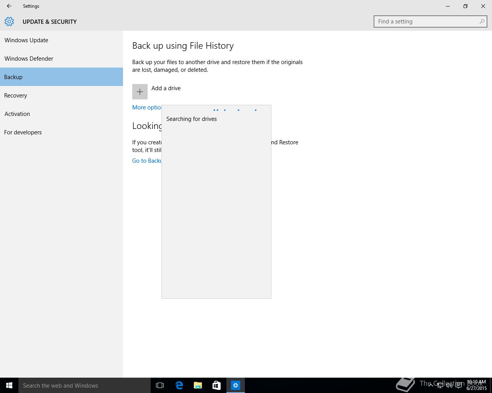Select Activation in the sidebar
The width and height of the screenshot is (492, 393).
(x=61, y=114)
